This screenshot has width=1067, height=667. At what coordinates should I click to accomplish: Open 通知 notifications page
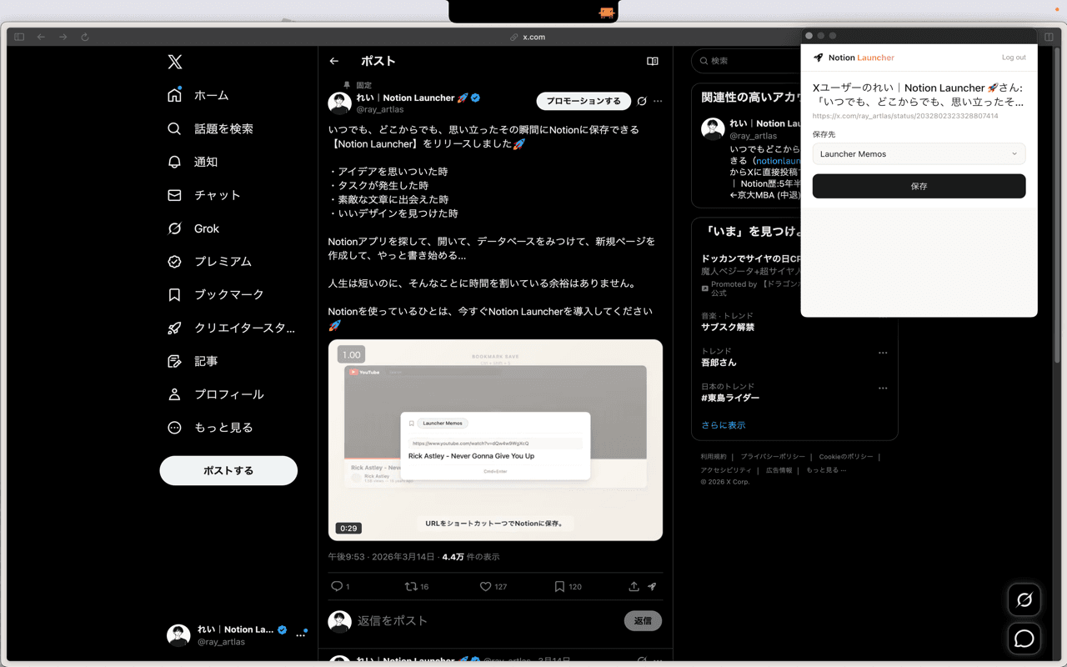(193, 162)
